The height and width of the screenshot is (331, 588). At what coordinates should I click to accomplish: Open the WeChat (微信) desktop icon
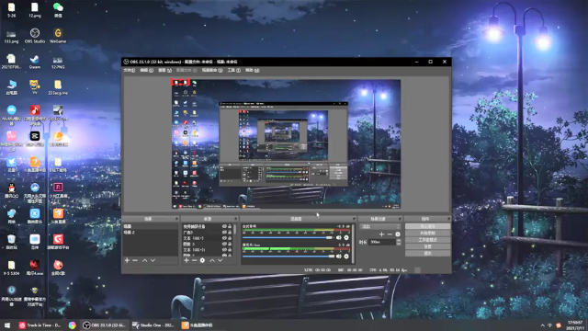pos(58,10)
